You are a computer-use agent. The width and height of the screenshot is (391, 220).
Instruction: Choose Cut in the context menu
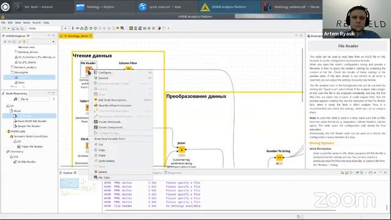tap(121, 144)
